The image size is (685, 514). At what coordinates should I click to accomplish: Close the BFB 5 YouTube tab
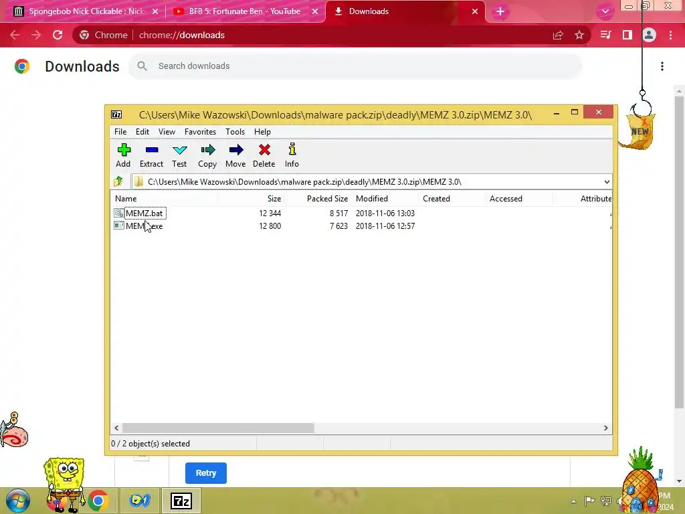click(x=315, y=11)
